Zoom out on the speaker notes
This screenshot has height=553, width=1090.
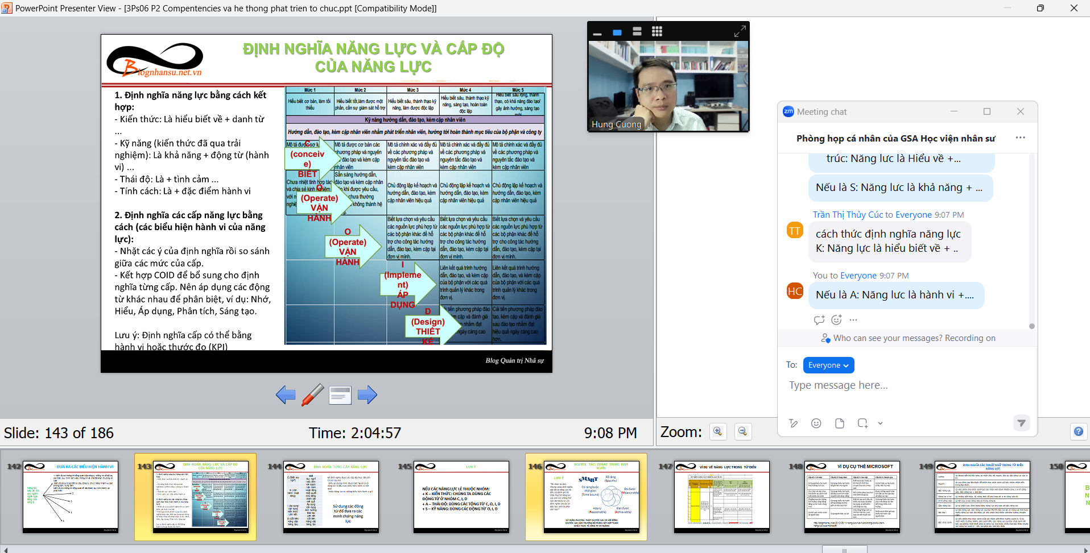pos(742,431)
